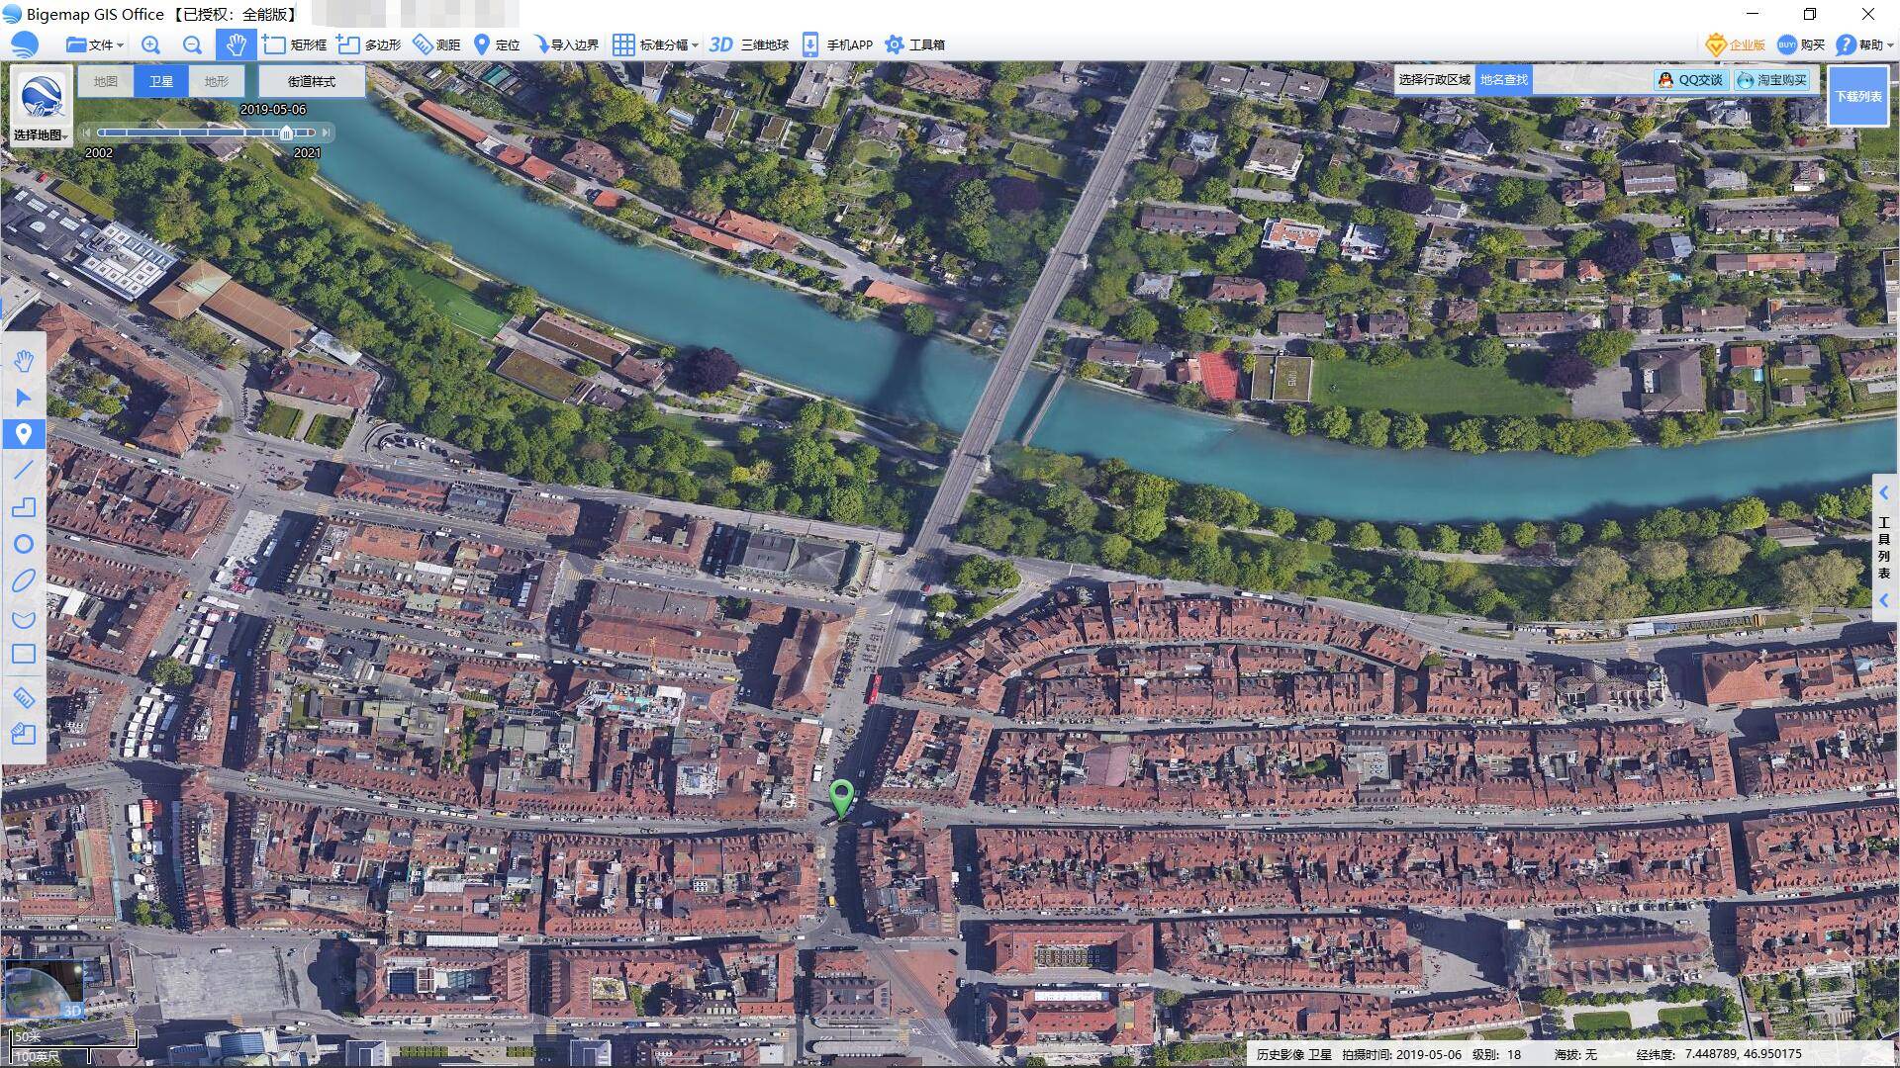1900x1068 pixels.
Task: Open the 3D globe thumbnail at bottom left
Action: (x=44, y=991)
